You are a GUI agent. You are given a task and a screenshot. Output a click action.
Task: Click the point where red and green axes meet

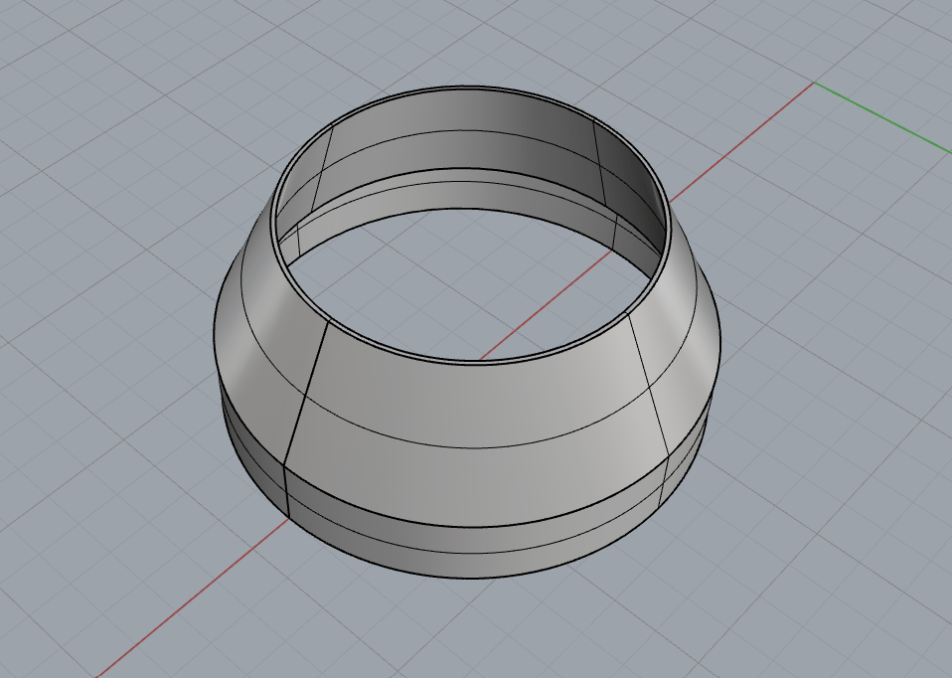click(815, 83)
